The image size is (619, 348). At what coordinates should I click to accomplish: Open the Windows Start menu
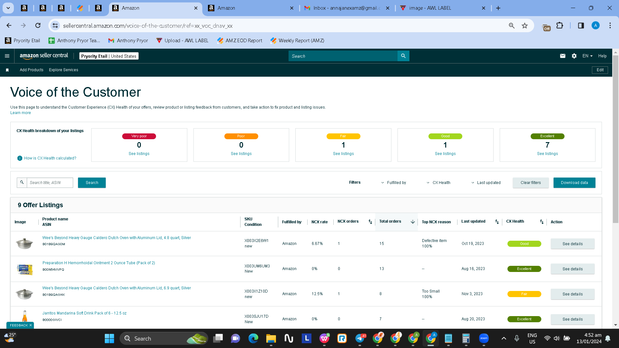[x=109, y=338]
